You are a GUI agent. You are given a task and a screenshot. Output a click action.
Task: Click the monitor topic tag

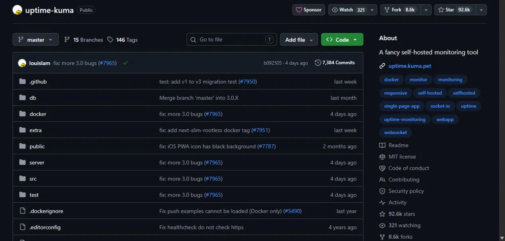(418, 80)
